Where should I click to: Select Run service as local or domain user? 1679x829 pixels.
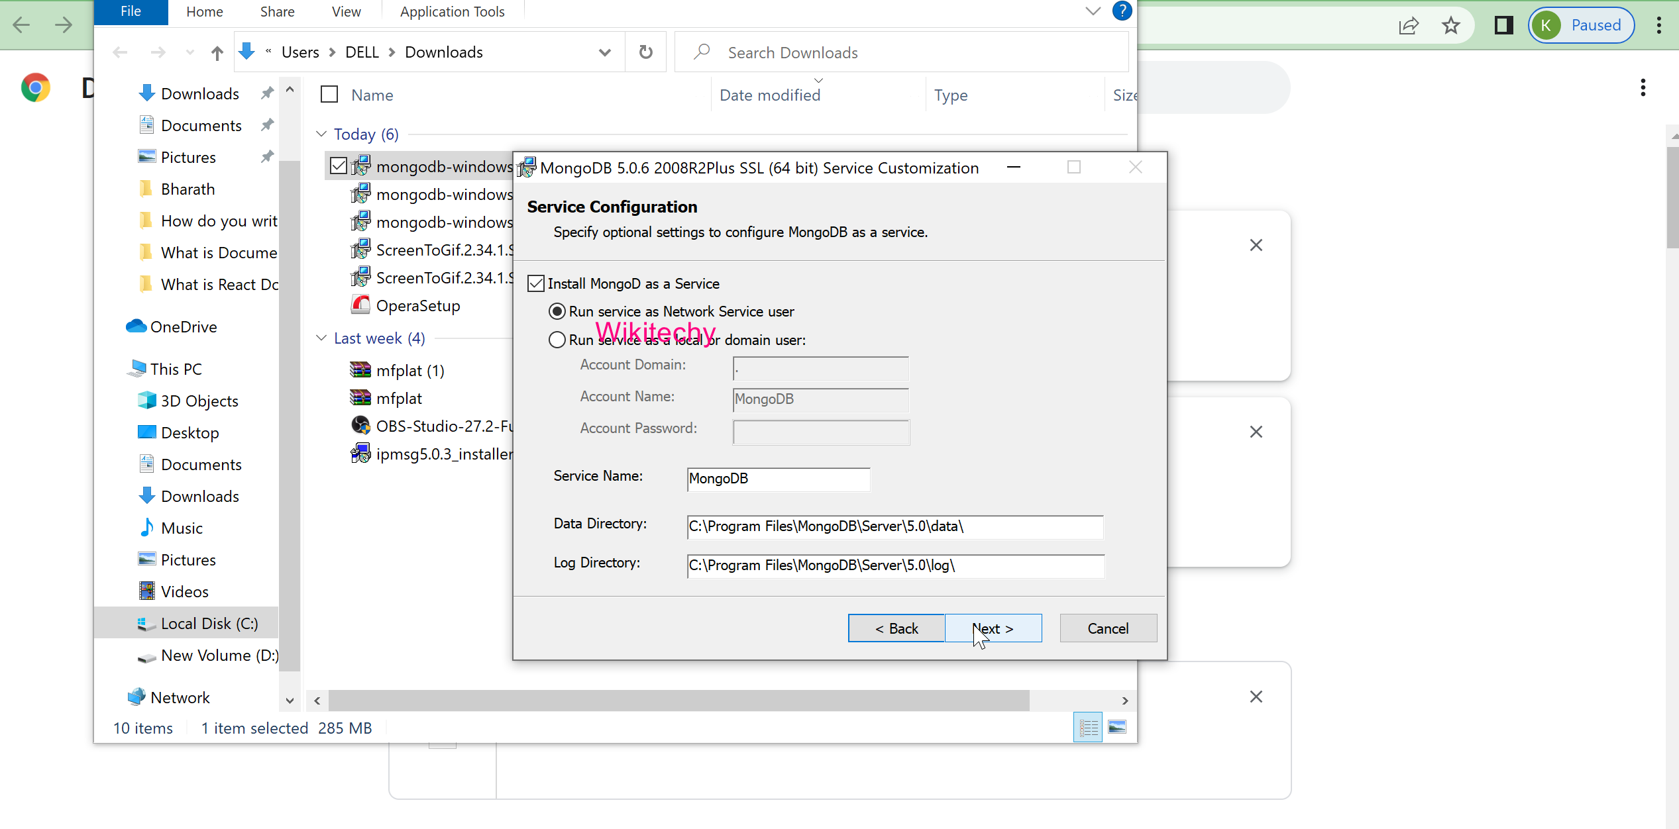pyautogui.click(x=557, y=340)
